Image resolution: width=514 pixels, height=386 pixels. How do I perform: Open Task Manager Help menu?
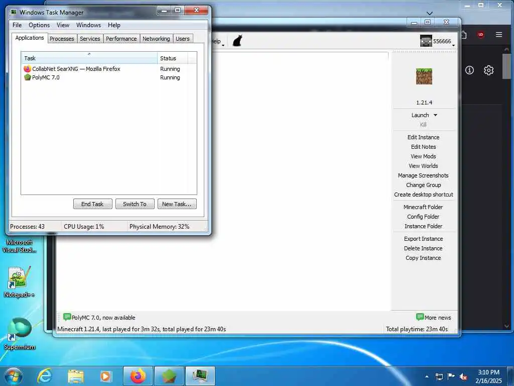pos(114,25)
